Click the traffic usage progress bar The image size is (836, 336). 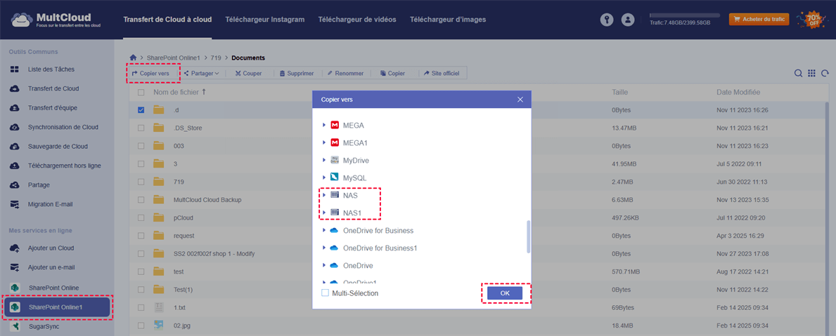[685, 15]
